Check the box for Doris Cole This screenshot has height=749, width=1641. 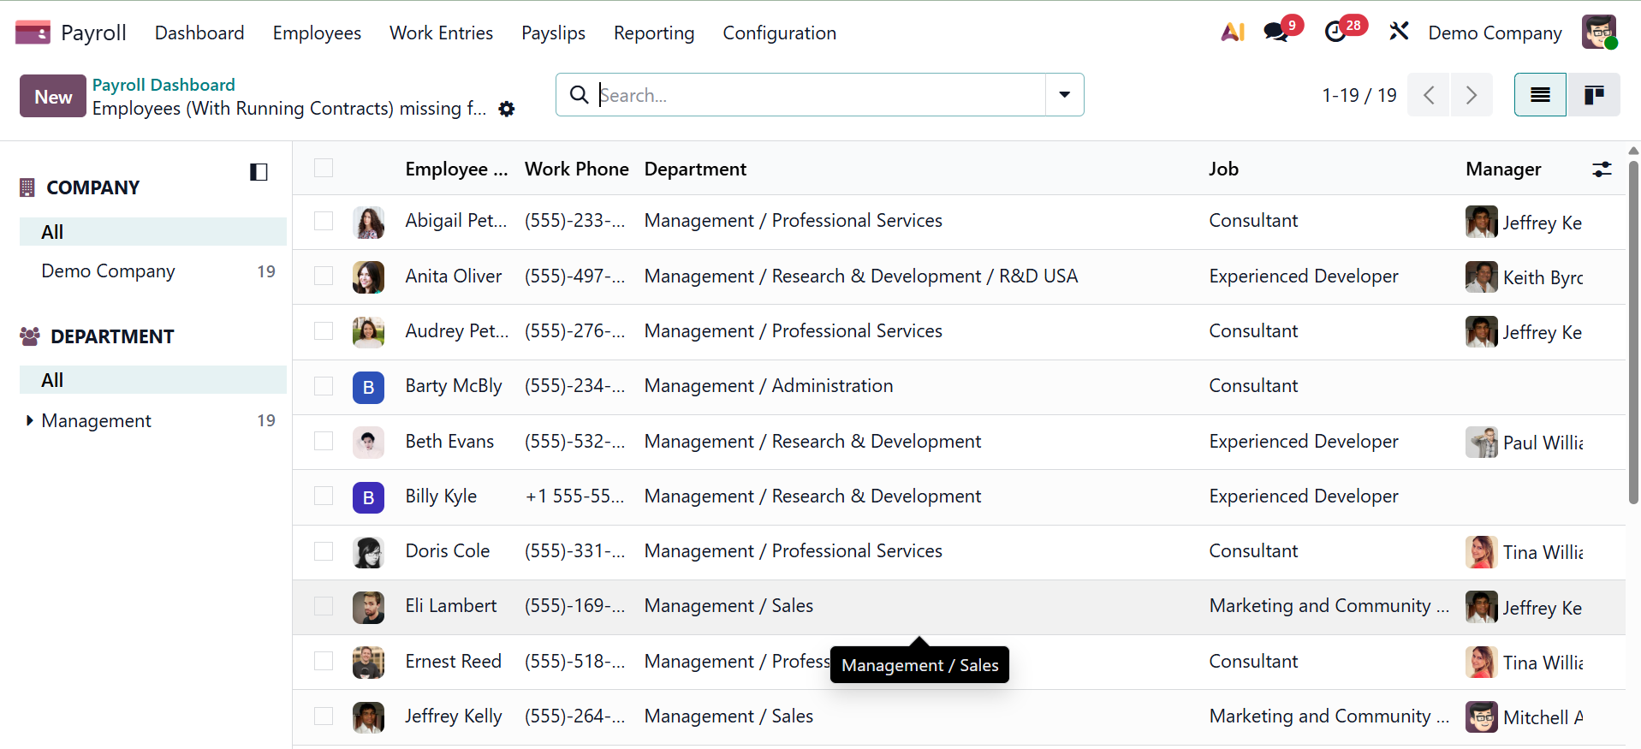pyautogui.click(x=324, y=551)
